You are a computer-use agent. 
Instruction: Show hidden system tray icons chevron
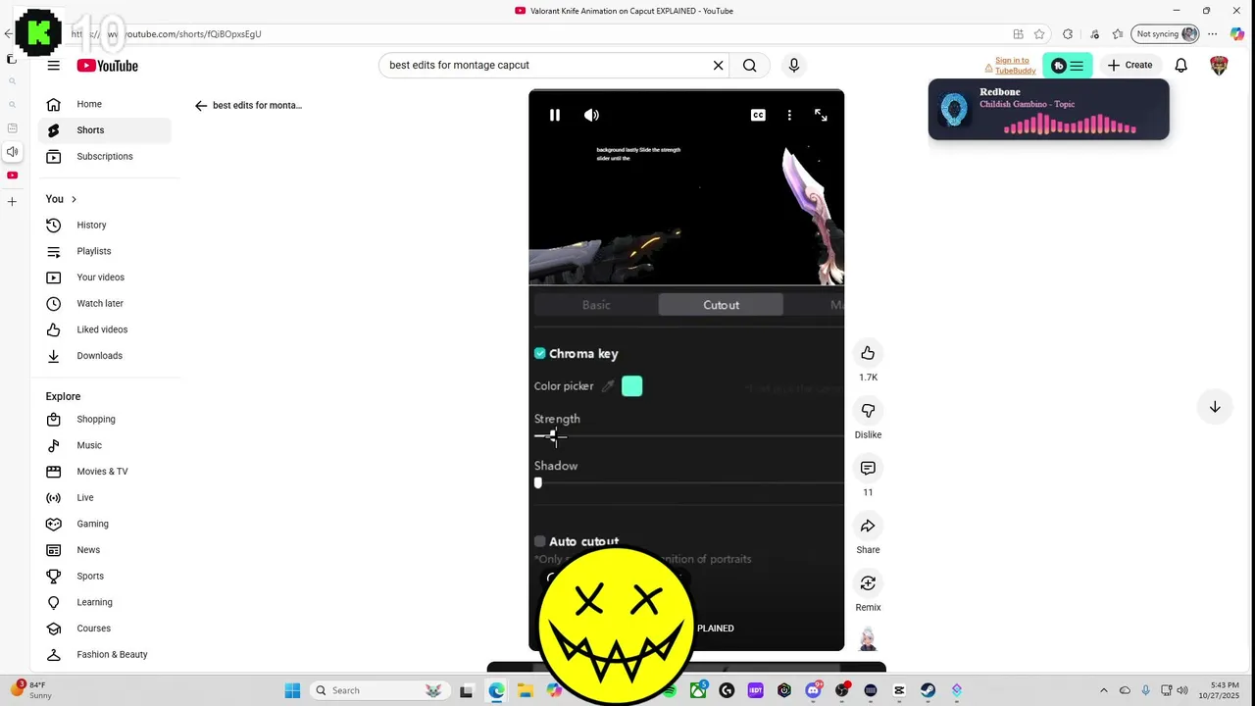pyautogui.click(x=1103, y=690)
